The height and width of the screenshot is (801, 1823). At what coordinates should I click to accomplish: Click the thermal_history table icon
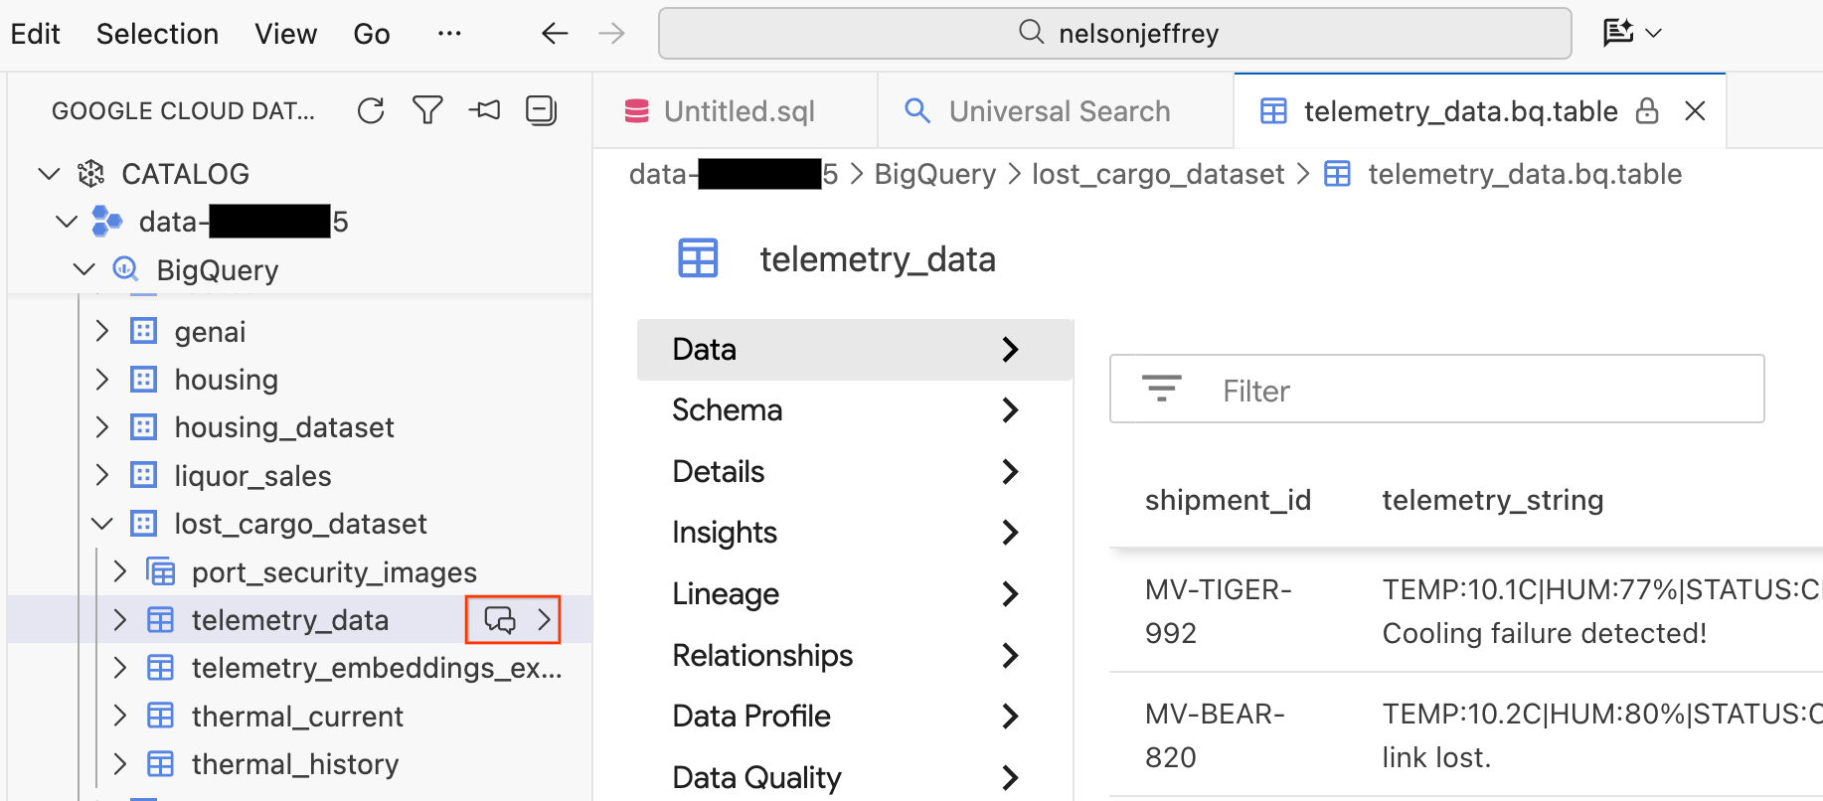click(x=160, y=764)
